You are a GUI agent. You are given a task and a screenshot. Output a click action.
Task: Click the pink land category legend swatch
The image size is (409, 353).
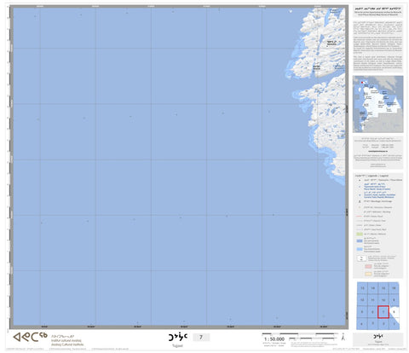point(368,266)
